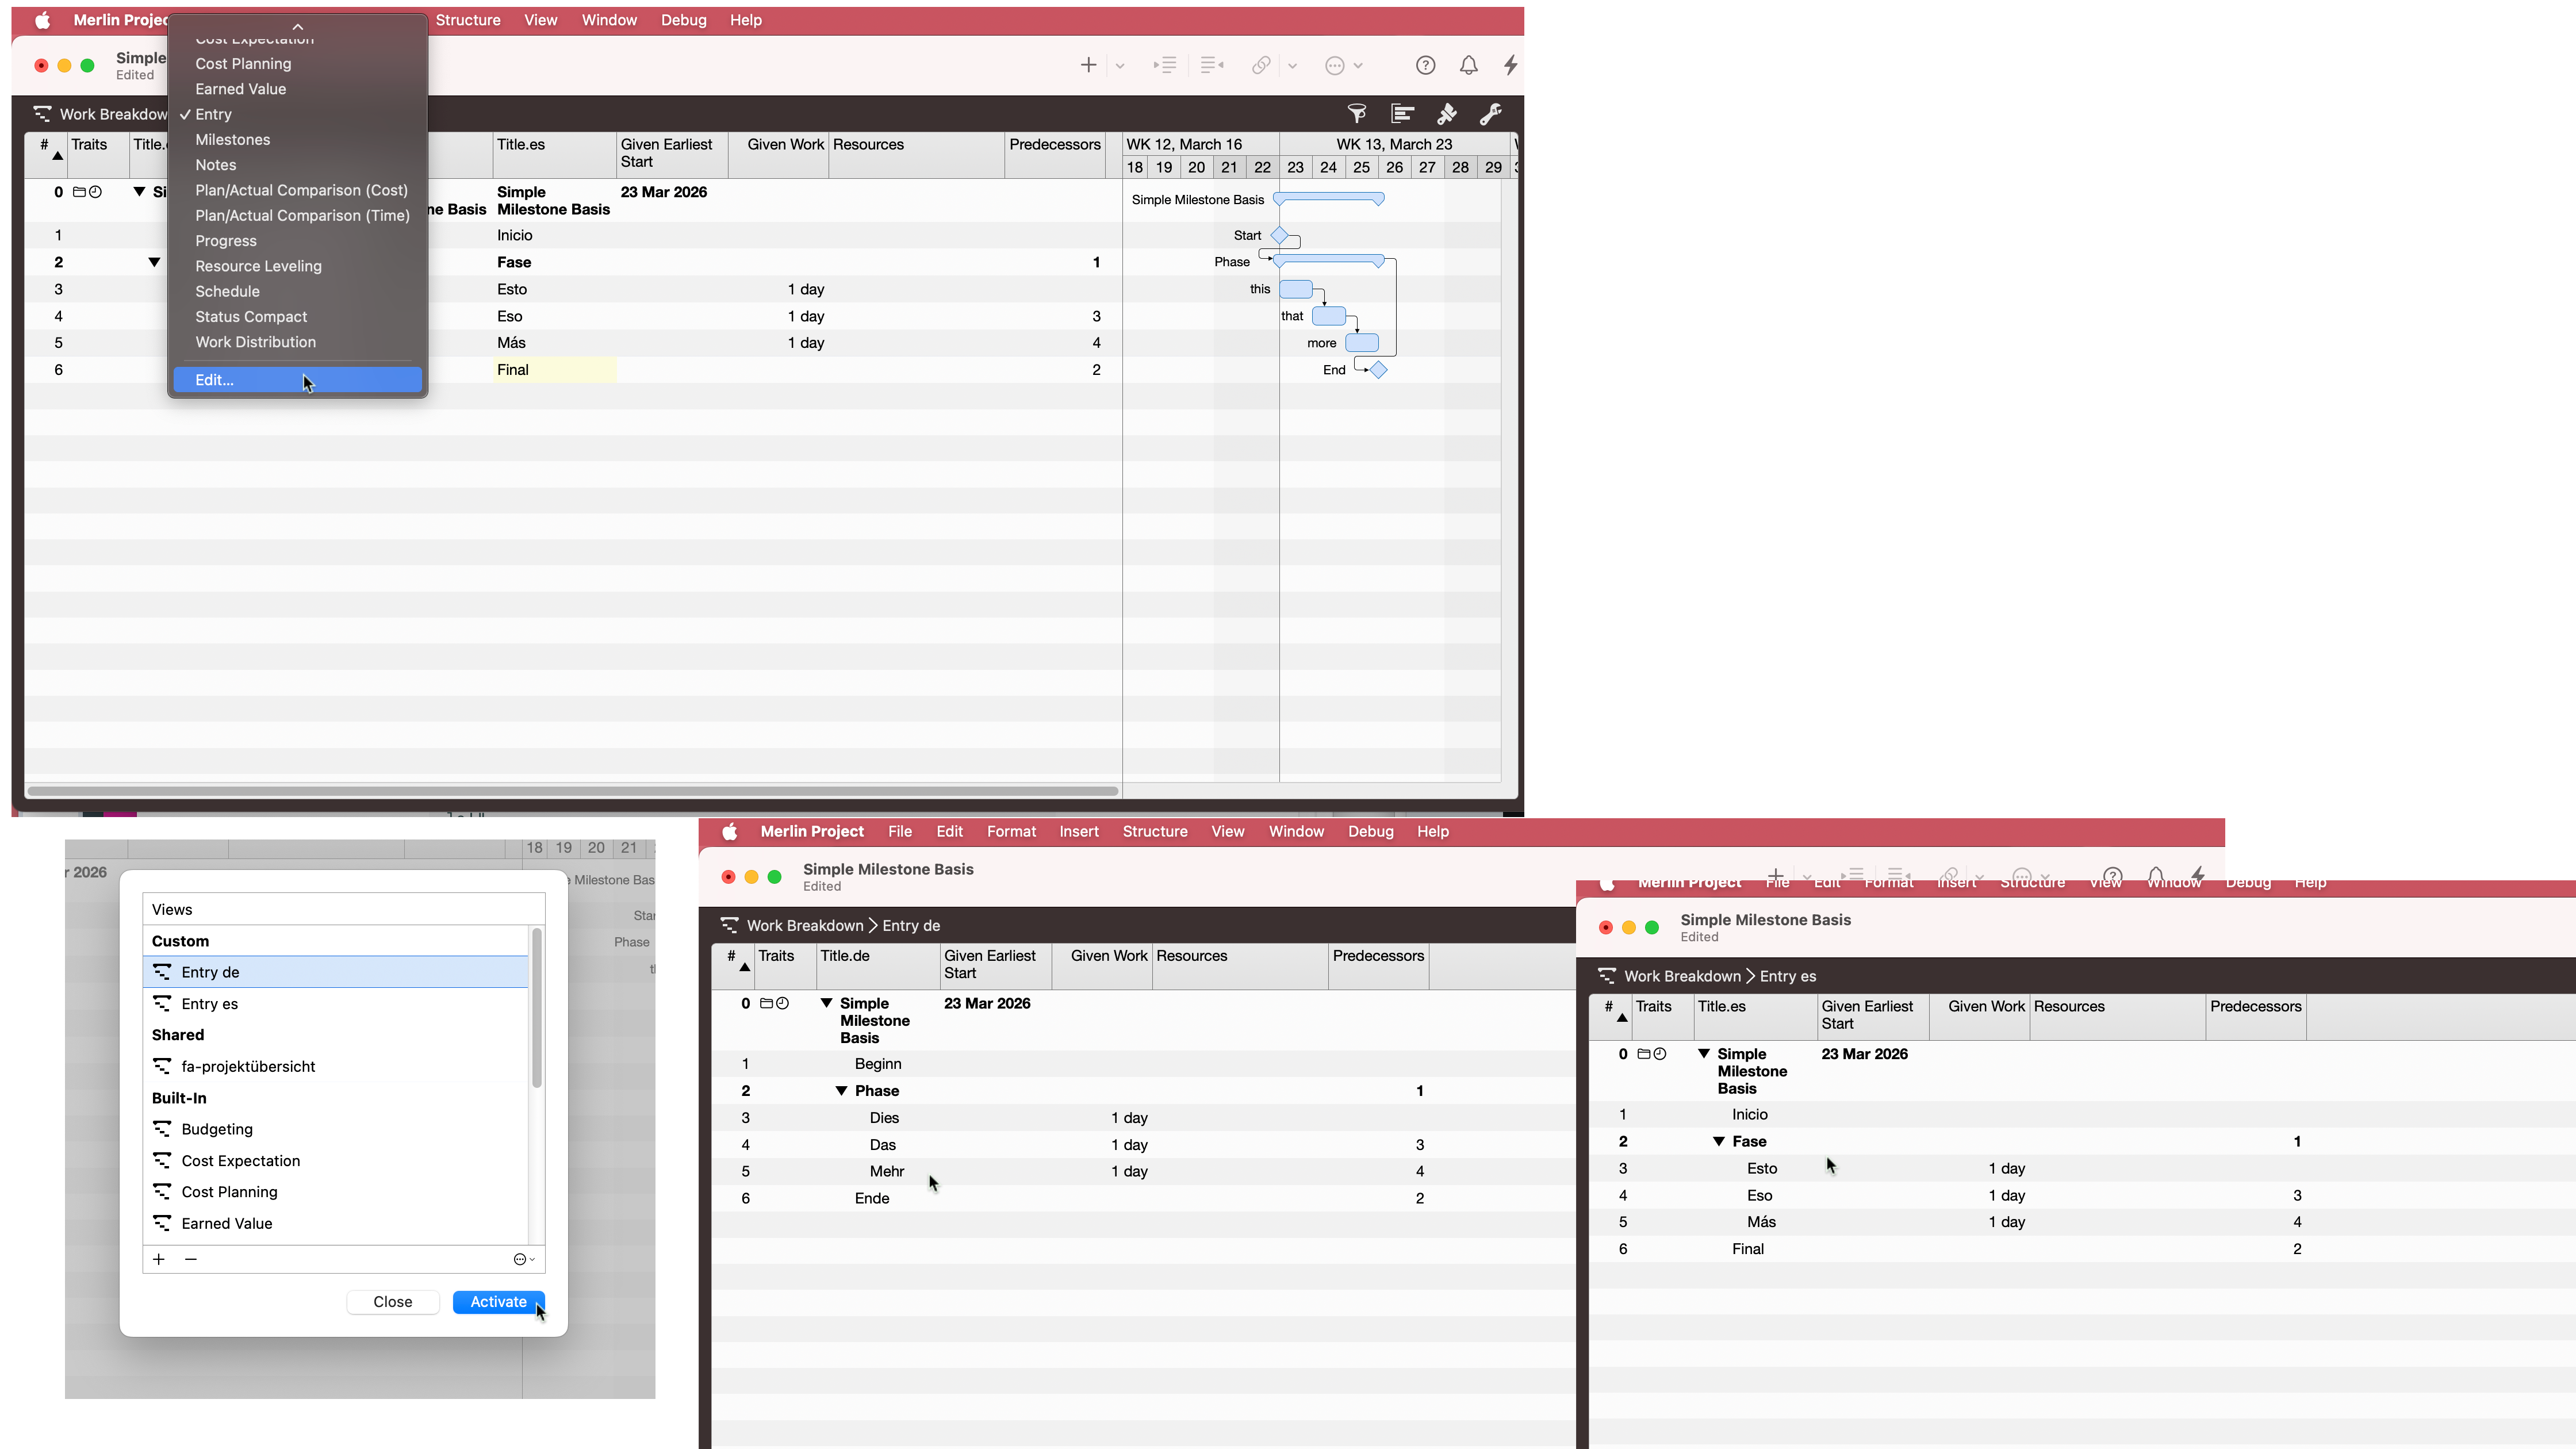Collapse Simple Milestone Basis in Entry de window
2576x1449 pixels.
[826, 1002]
